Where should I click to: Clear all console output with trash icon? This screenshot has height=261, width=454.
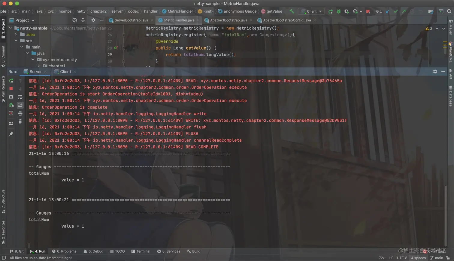[x=20, y=121]
